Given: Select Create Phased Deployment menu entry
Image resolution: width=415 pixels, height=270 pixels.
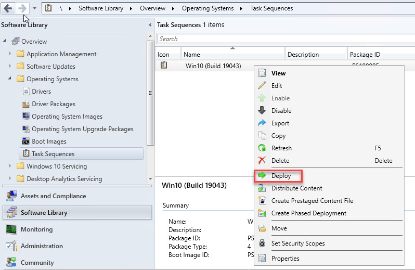Looking at the screenshot, I should pyautogui.click(x=308, y=213).
